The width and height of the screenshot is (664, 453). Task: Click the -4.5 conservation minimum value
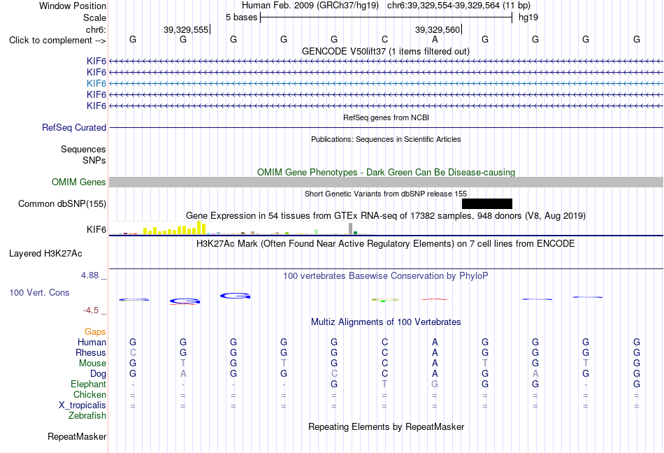pos(91,310)
